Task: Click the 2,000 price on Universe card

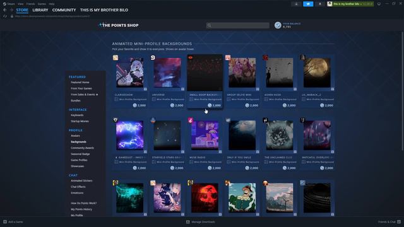Action: click(177, 105)
